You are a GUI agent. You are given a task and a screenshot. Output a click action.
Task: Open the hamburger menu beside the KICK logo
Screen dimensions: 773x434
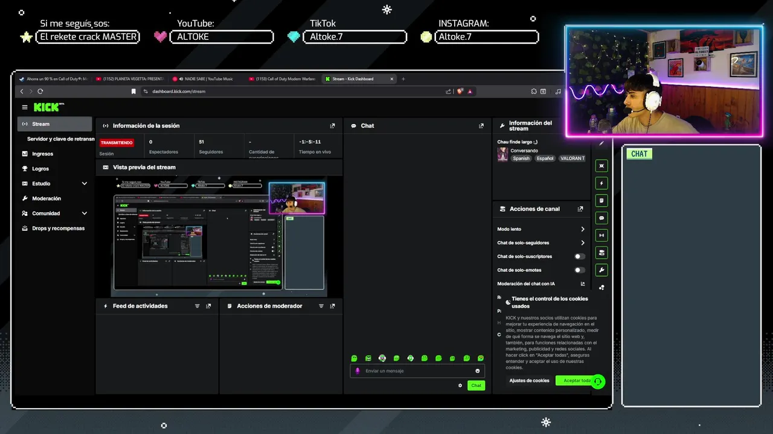(x=25, y=107)
